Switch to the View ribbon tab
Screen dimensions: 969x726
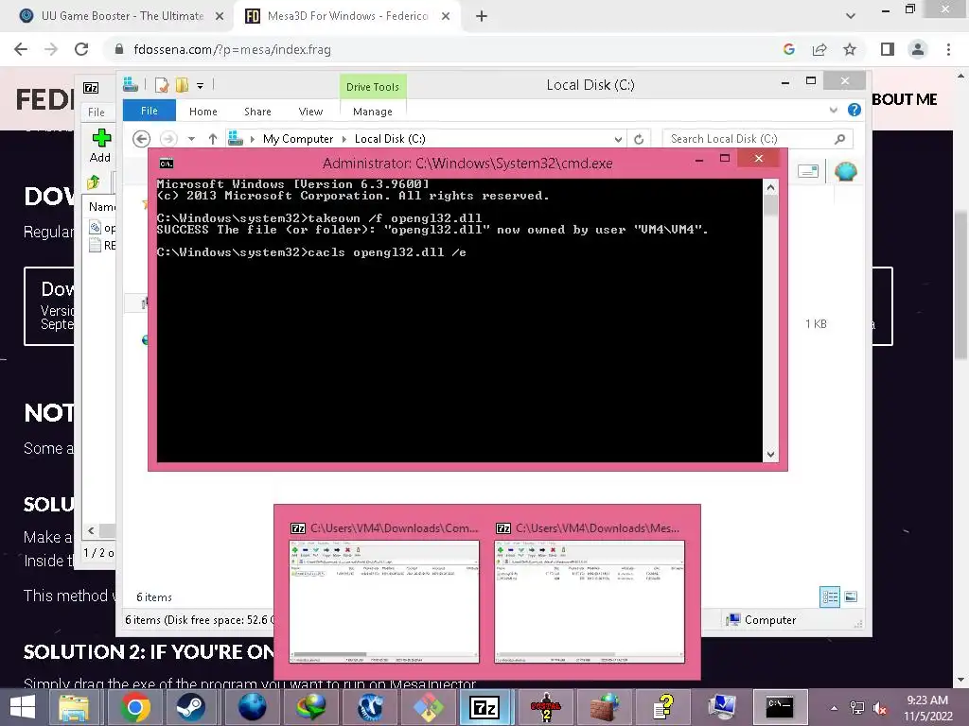point(310,112)
